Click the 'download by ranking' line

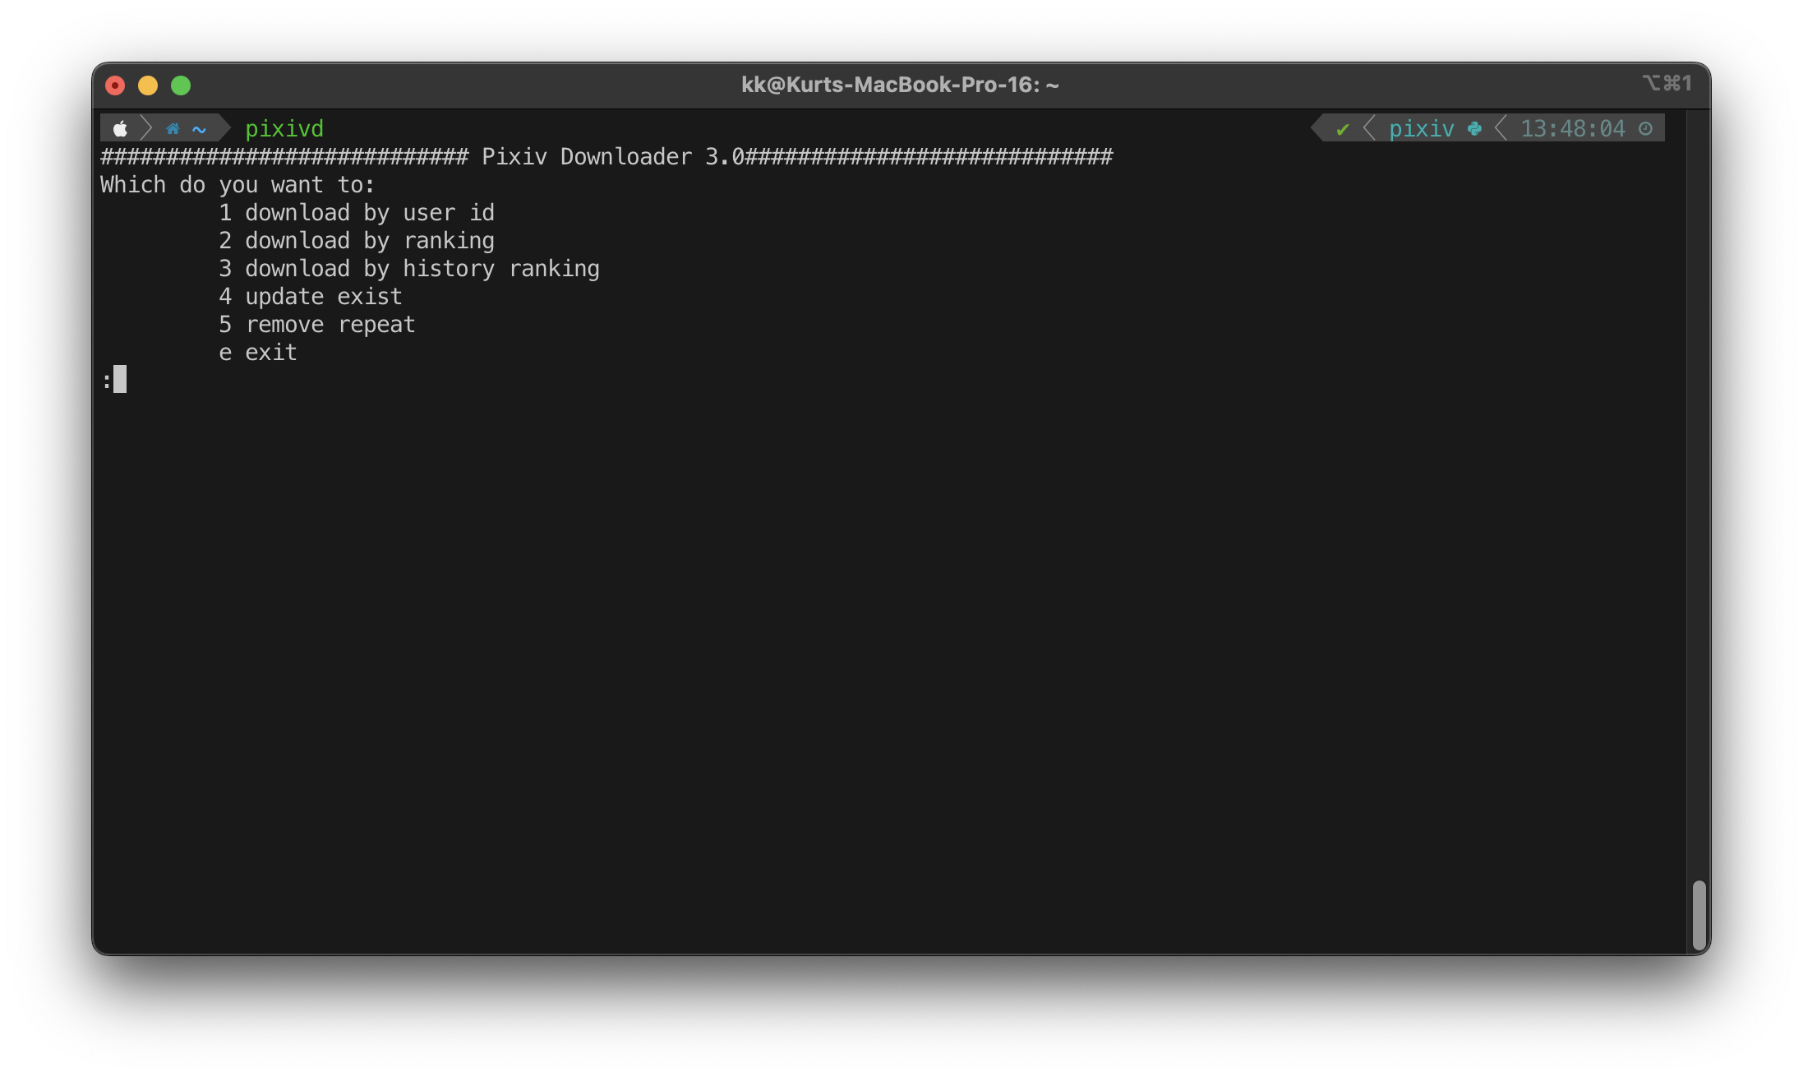[x=357, y=241]
